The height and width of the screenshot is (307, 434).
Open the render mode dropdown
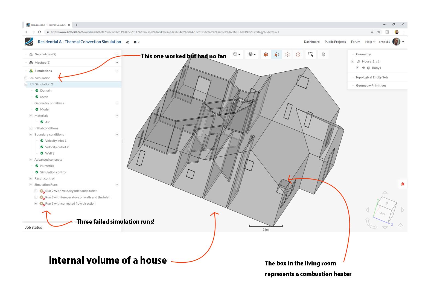(252, 54)
